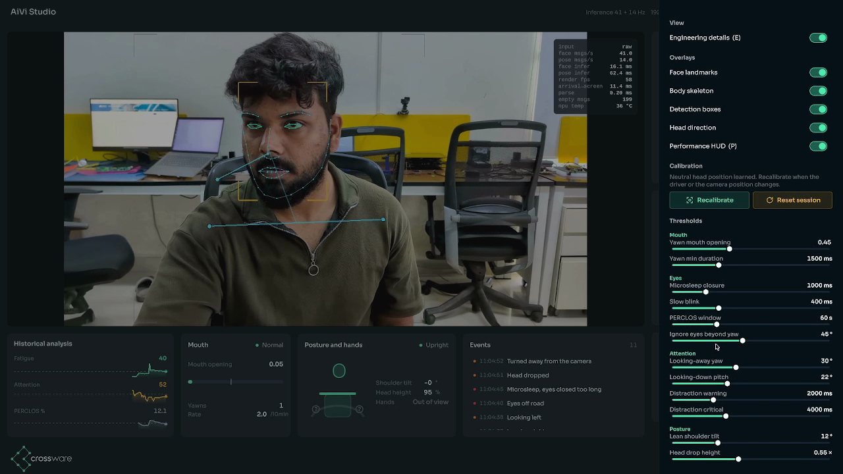This screenshot has width=843, height=474.
Task: Toggle the Body skeleton overlay
Action: (x=818, y=91)
